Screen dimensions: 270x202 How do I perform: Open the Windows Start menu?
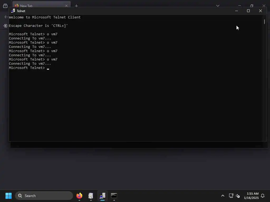coord(8,196)
